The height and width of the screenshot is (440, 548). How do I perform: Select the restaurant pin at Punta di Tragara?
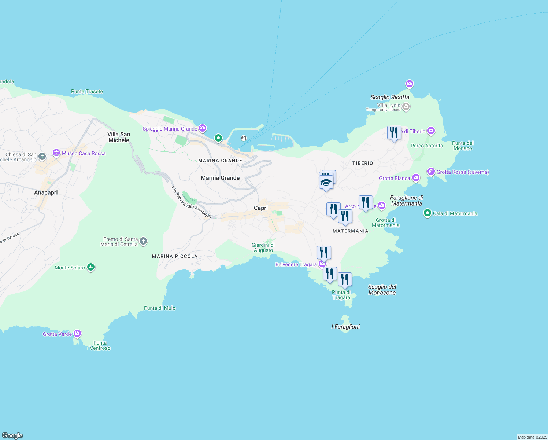click(345, 279)
